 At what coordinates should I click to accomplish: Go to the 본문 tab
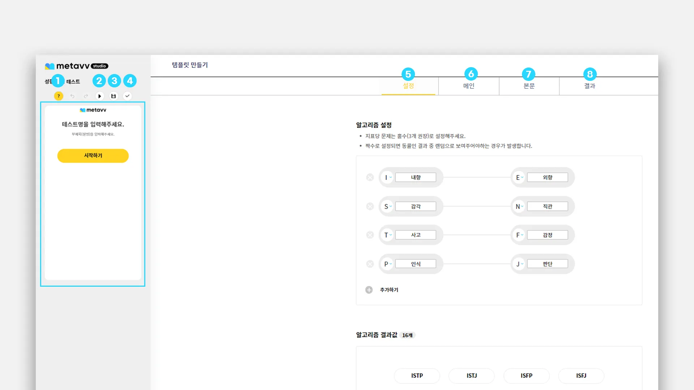pos(529,86)
